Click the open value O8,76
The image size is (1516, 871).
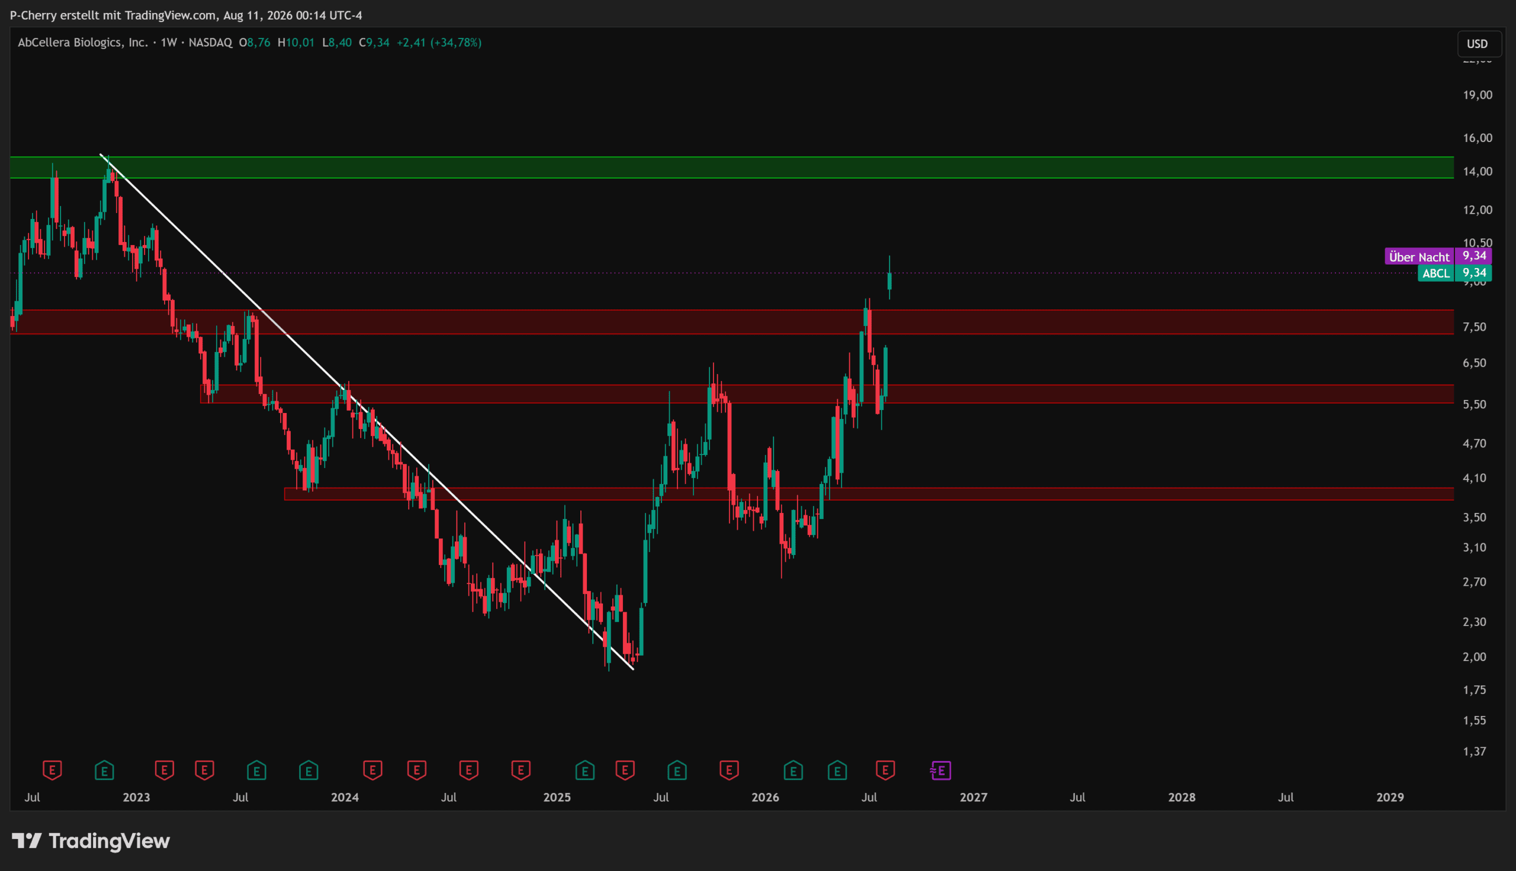(255, 43)
